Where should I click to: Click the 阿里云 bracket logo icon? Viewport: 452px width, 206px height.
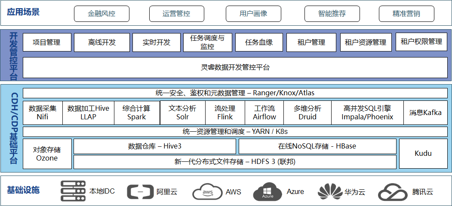(140, 191)
